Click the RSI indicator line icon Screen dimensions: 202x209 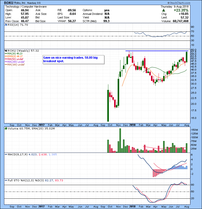[x=6, y=25]
